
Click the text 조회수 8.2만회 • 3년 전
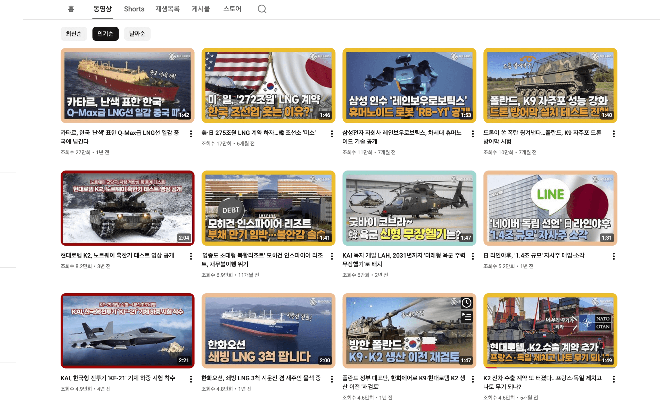pos(85,266)
